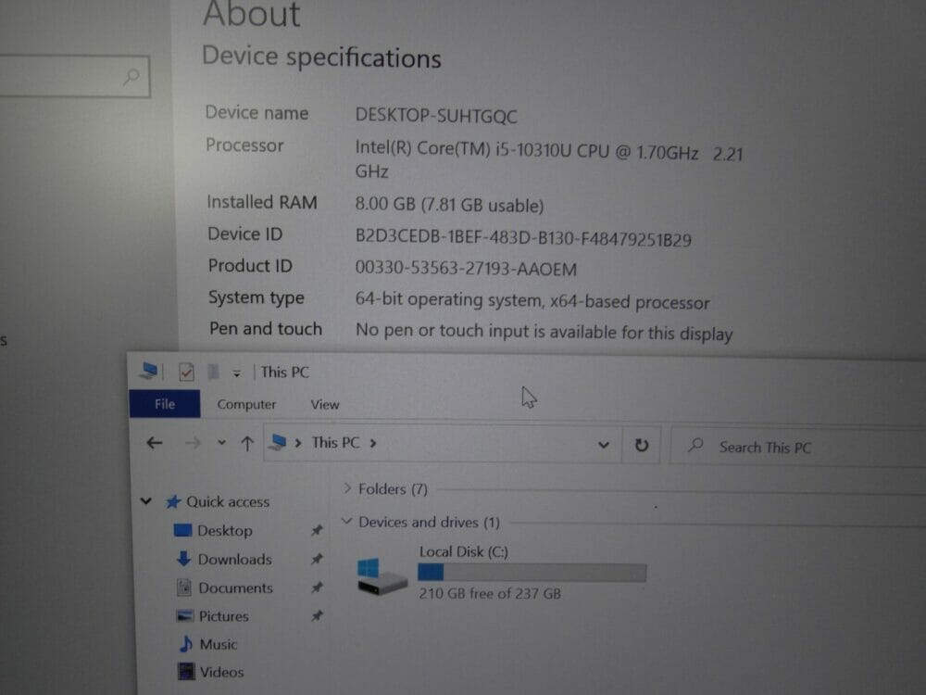This screenshot has height=695, width=926.
Task: Click the Properties checkmark quick access icon
Action: tap(187, 373)
